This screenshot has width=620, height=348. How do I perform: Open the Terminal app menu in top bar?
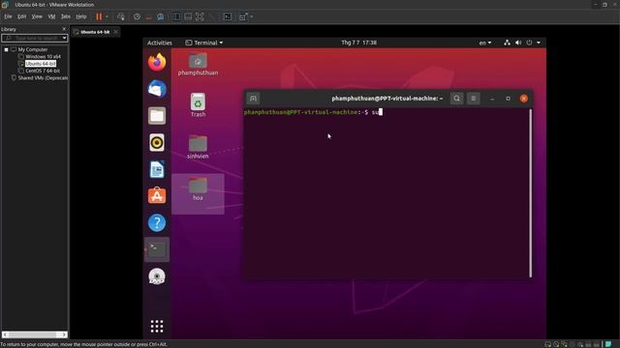[x=204, y=43]
